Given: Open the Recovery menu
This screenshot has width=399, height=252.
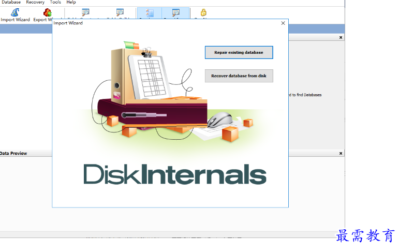Looking at the screenshot, I should click(x=35, y=2).
